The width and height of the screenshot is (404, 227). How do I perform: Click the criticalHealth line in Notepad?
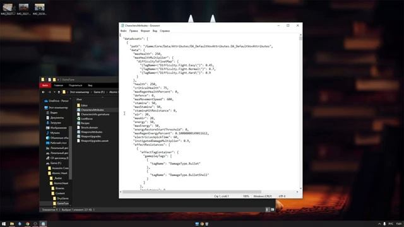[151, 88]
